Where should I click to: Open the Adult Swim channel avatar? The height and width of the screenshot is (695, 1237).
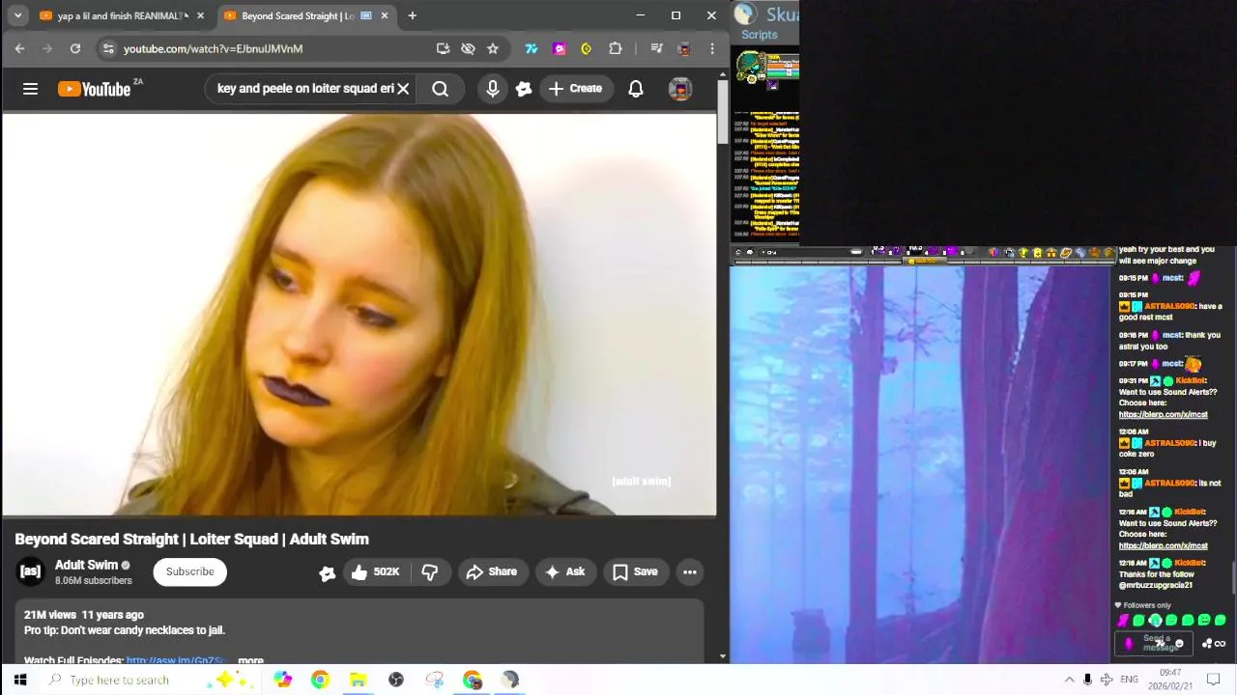coord(31,571)
